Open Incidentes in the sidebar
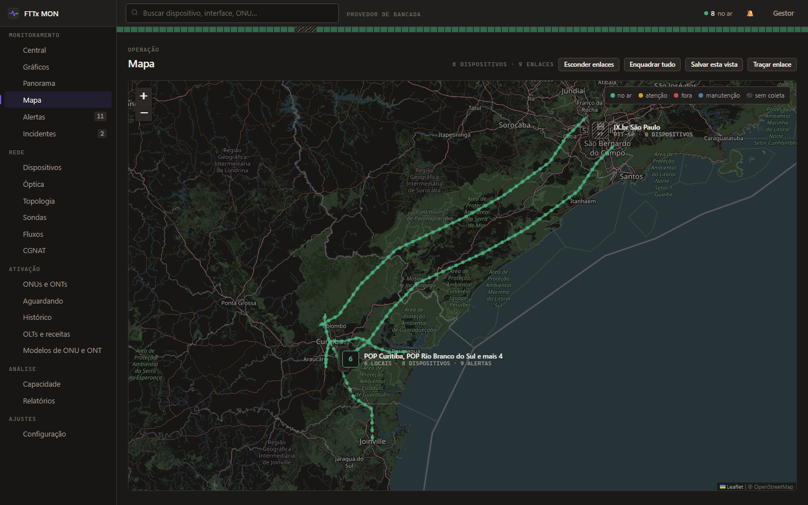Viewport: 808px width, 505px height. click(58, 134)
